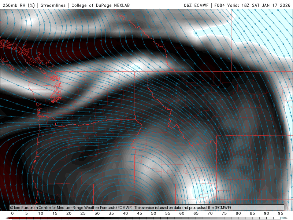Click the '85' color scale label
293x220 pixels.
point(252,213)
